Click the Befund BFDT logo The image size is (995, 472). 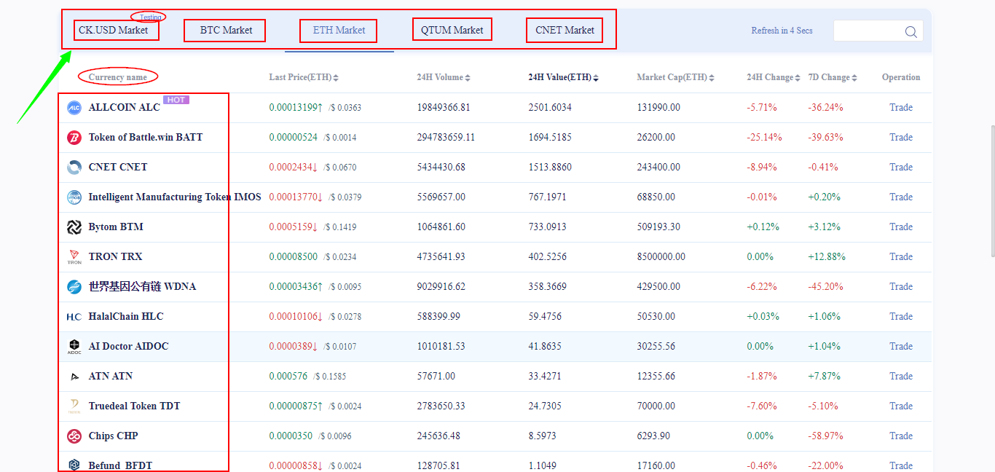click(x=74, y=465)
